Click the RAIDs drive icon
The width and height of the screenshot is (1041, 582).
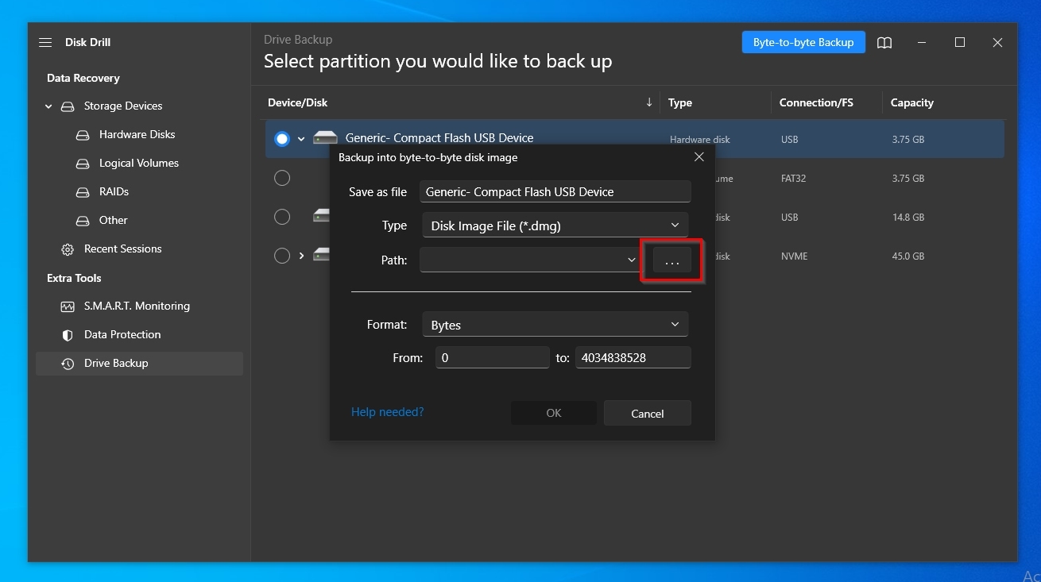tap(83, 192)
